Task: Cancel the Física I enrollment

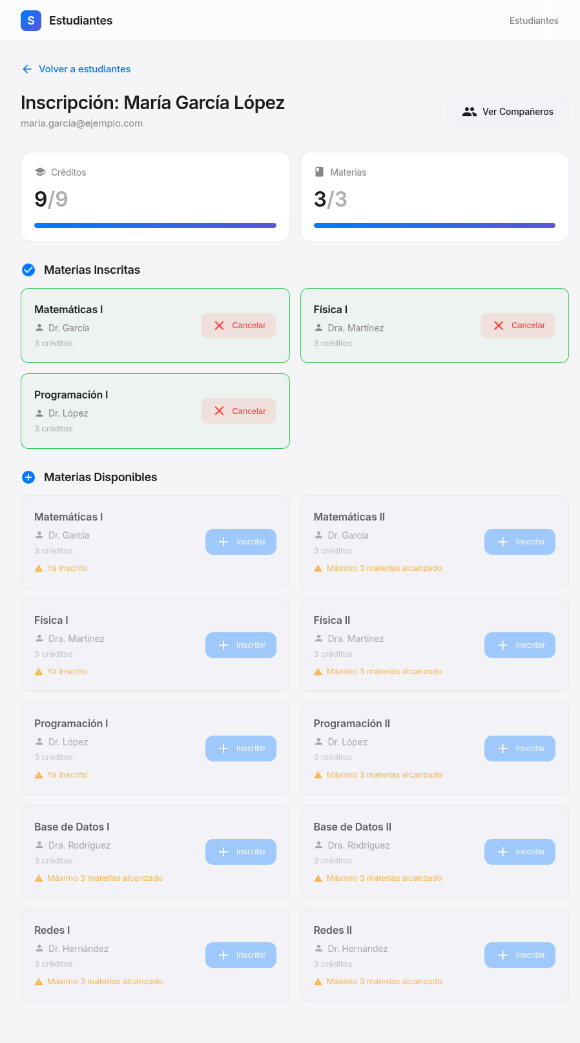Action: (x=518, y=325)
